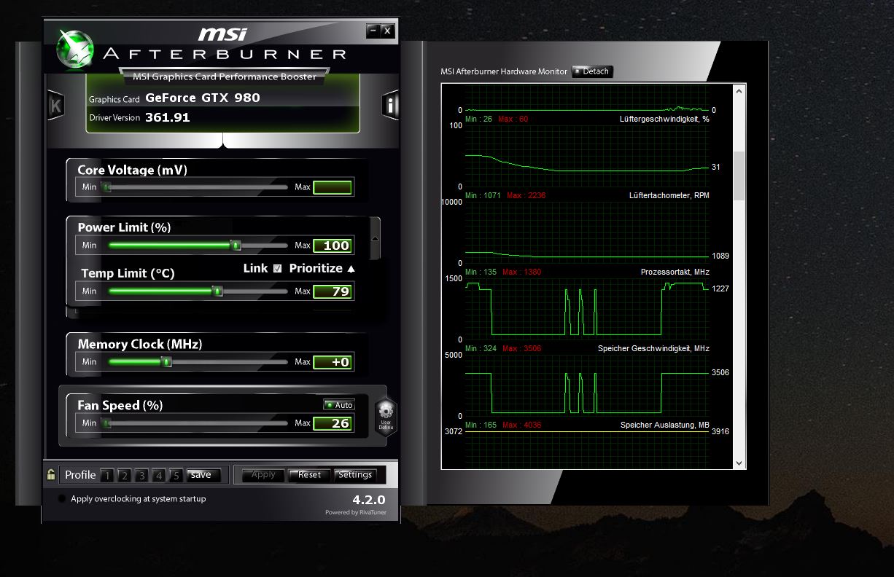This screenshot has width=894, height=577.
Task: Click the green Afterburner logo emblem
Action: 74,48
